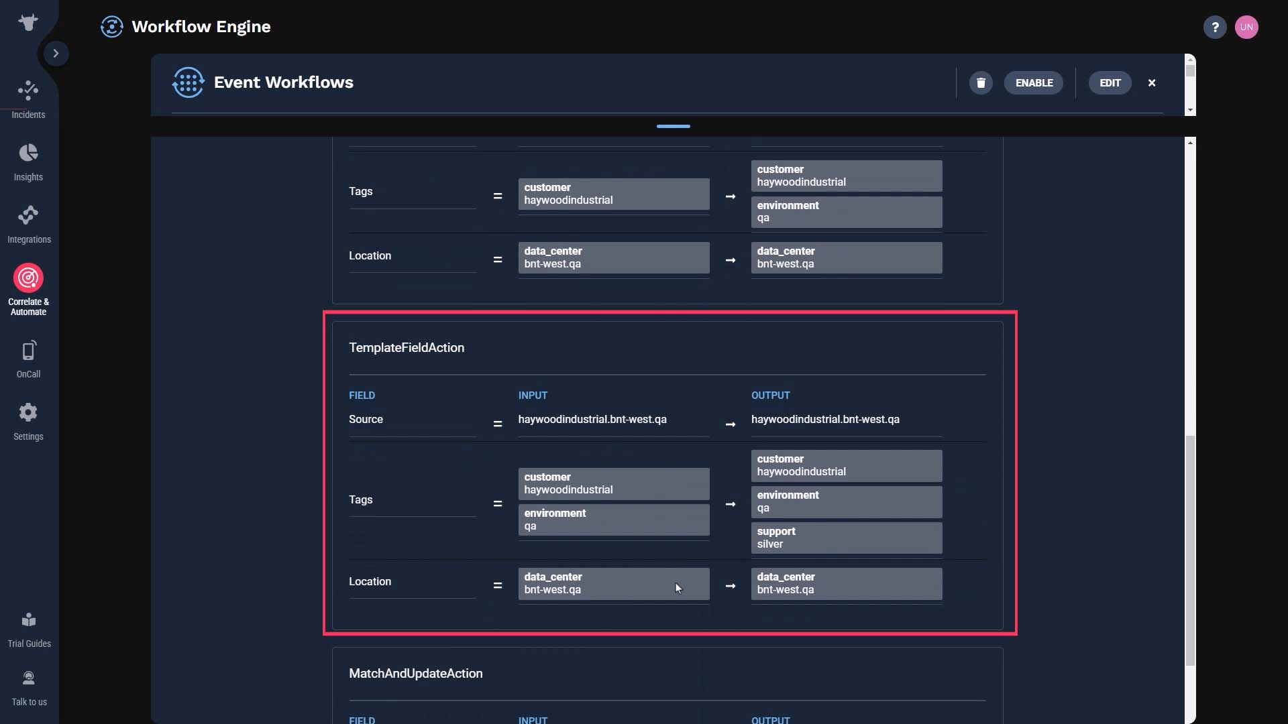This screenshot has width=1288, height=724.
Task: Click the delete trash icon
Action: [x=980, y=82]
